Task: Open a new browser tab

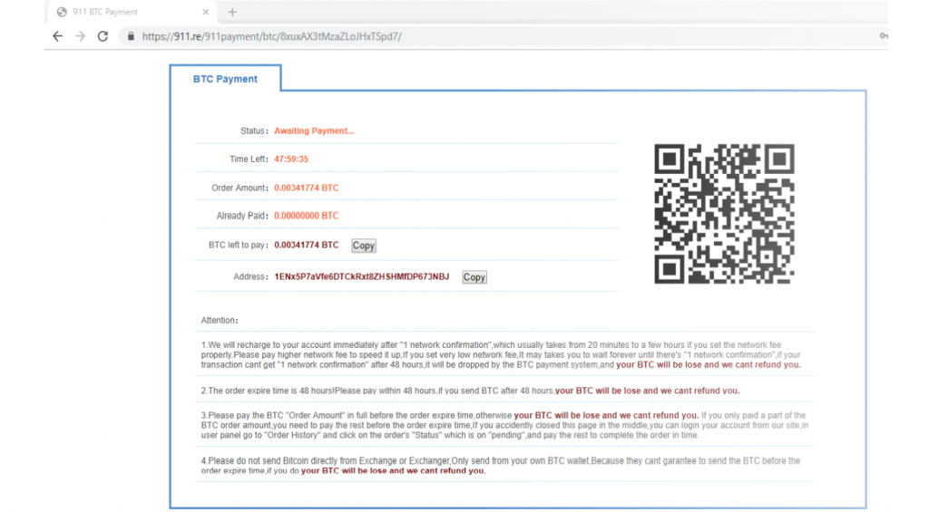Action: (x=232, y=12)
